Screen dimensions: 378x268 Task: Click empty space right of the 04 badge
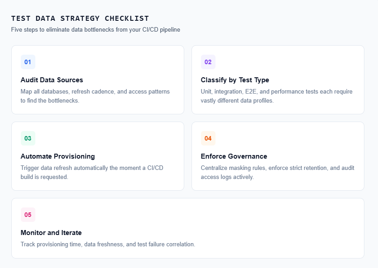pos(285,138)
